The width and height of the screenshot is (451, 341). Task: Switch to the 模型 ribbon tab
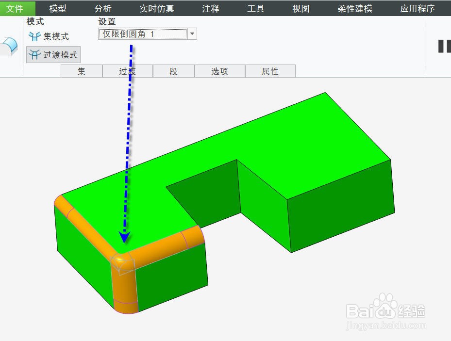pyautogui.click(x=57, y=8)
